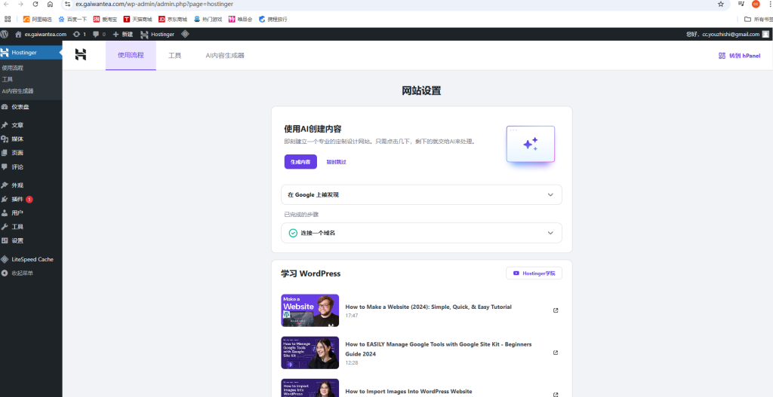Viewport: 773px width, 397px height.
Task: Open external link icon for Site Kit video
Action: (x=556, y=353)
